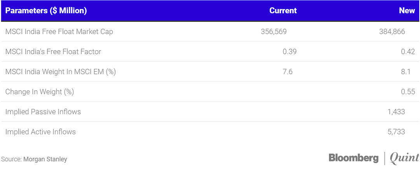Click the new free float factor 0.42
Image resolution: width=420 pixels, height=169 pixels.
pyautogui.click(x=408, y=51)
